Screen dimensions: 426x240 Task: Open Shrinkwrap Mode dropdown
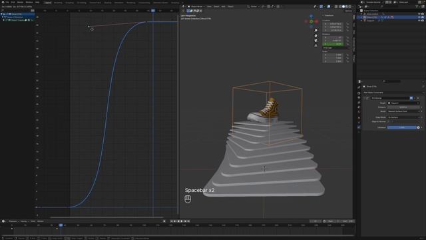point(404,111)
